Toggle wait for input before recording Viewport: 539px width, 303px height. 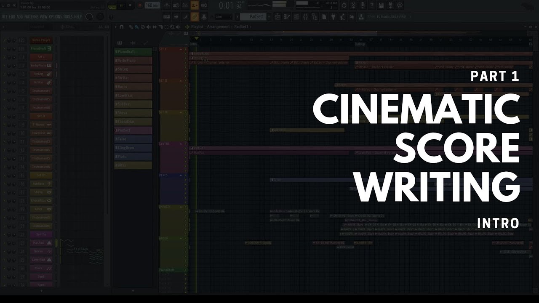[176, 5]
